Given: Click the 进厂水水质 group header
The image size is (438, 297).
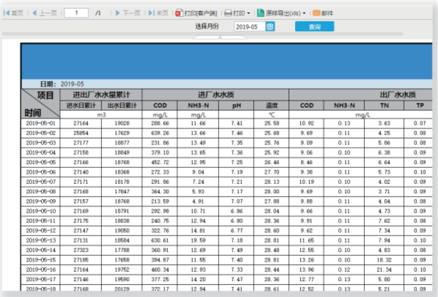Looking at the screenshot, I should point(216,95).
